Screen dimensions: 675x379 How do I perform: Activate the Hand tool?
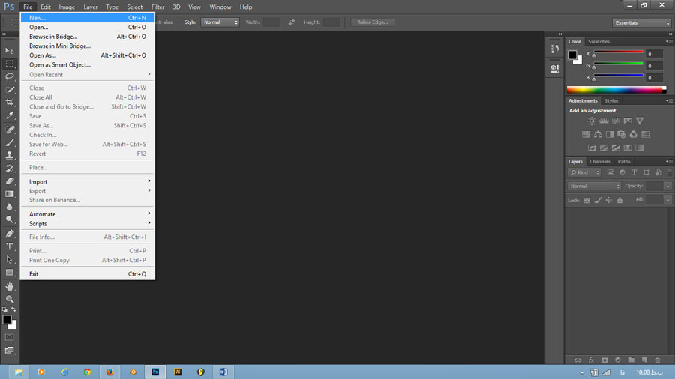10,286
